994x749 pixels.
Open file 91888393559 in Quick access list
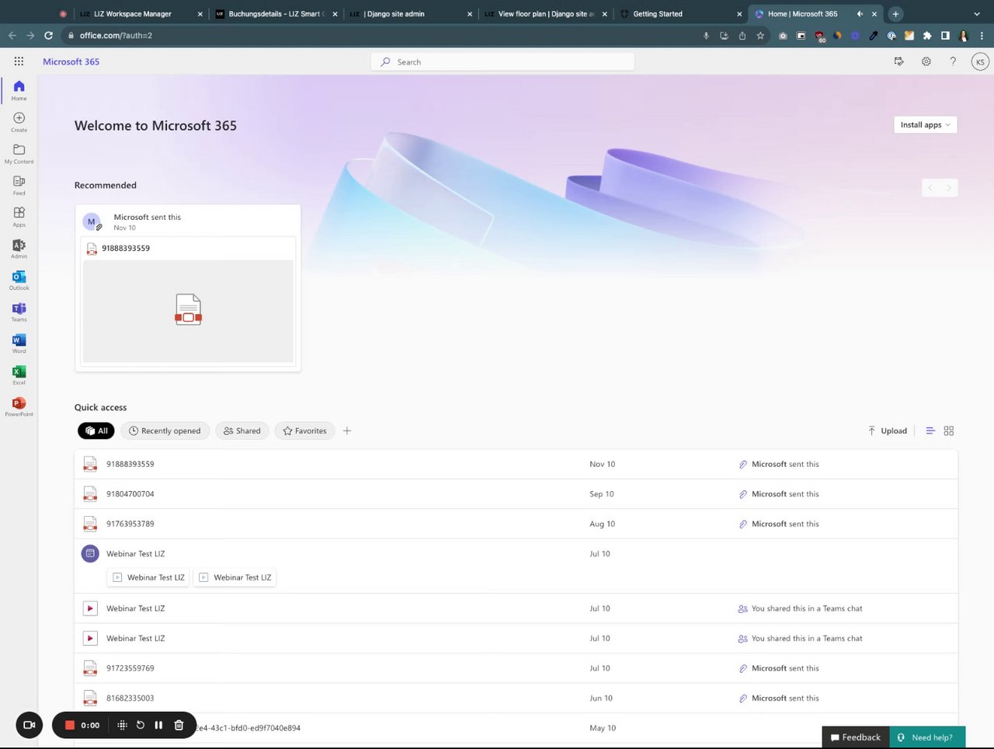point(516,464)
